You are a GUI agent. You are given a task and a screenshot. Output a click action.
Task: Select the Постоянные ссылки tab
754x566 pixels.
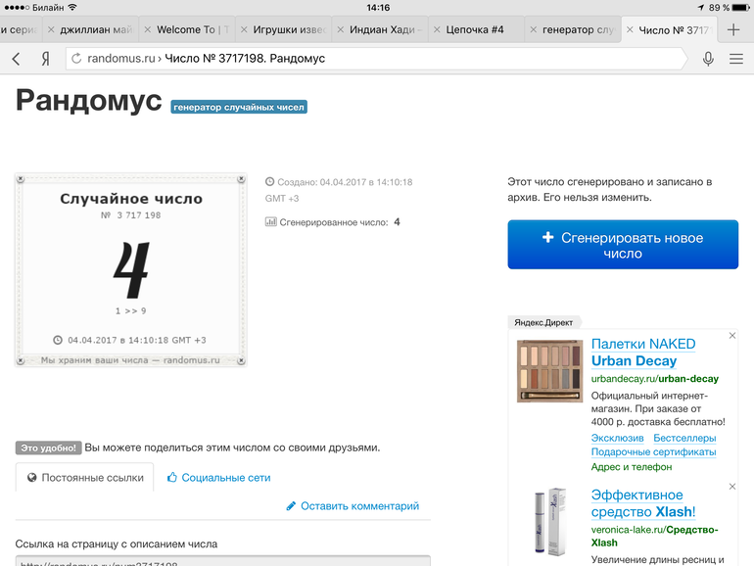[85, 478]
